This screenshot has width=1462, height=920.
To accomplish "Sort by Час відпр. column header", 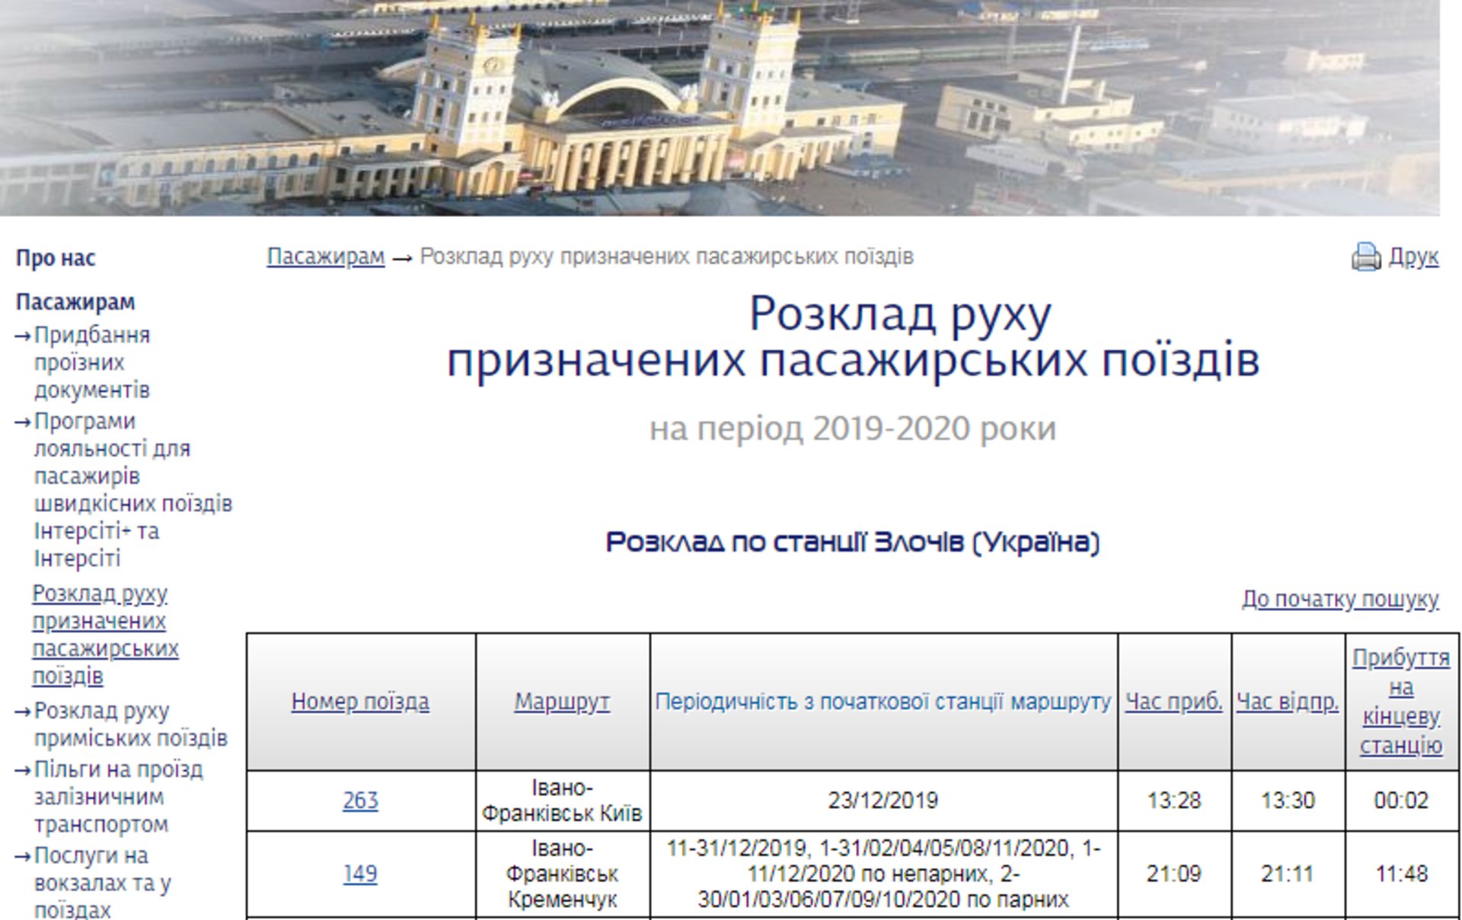I will [1288, 701].
